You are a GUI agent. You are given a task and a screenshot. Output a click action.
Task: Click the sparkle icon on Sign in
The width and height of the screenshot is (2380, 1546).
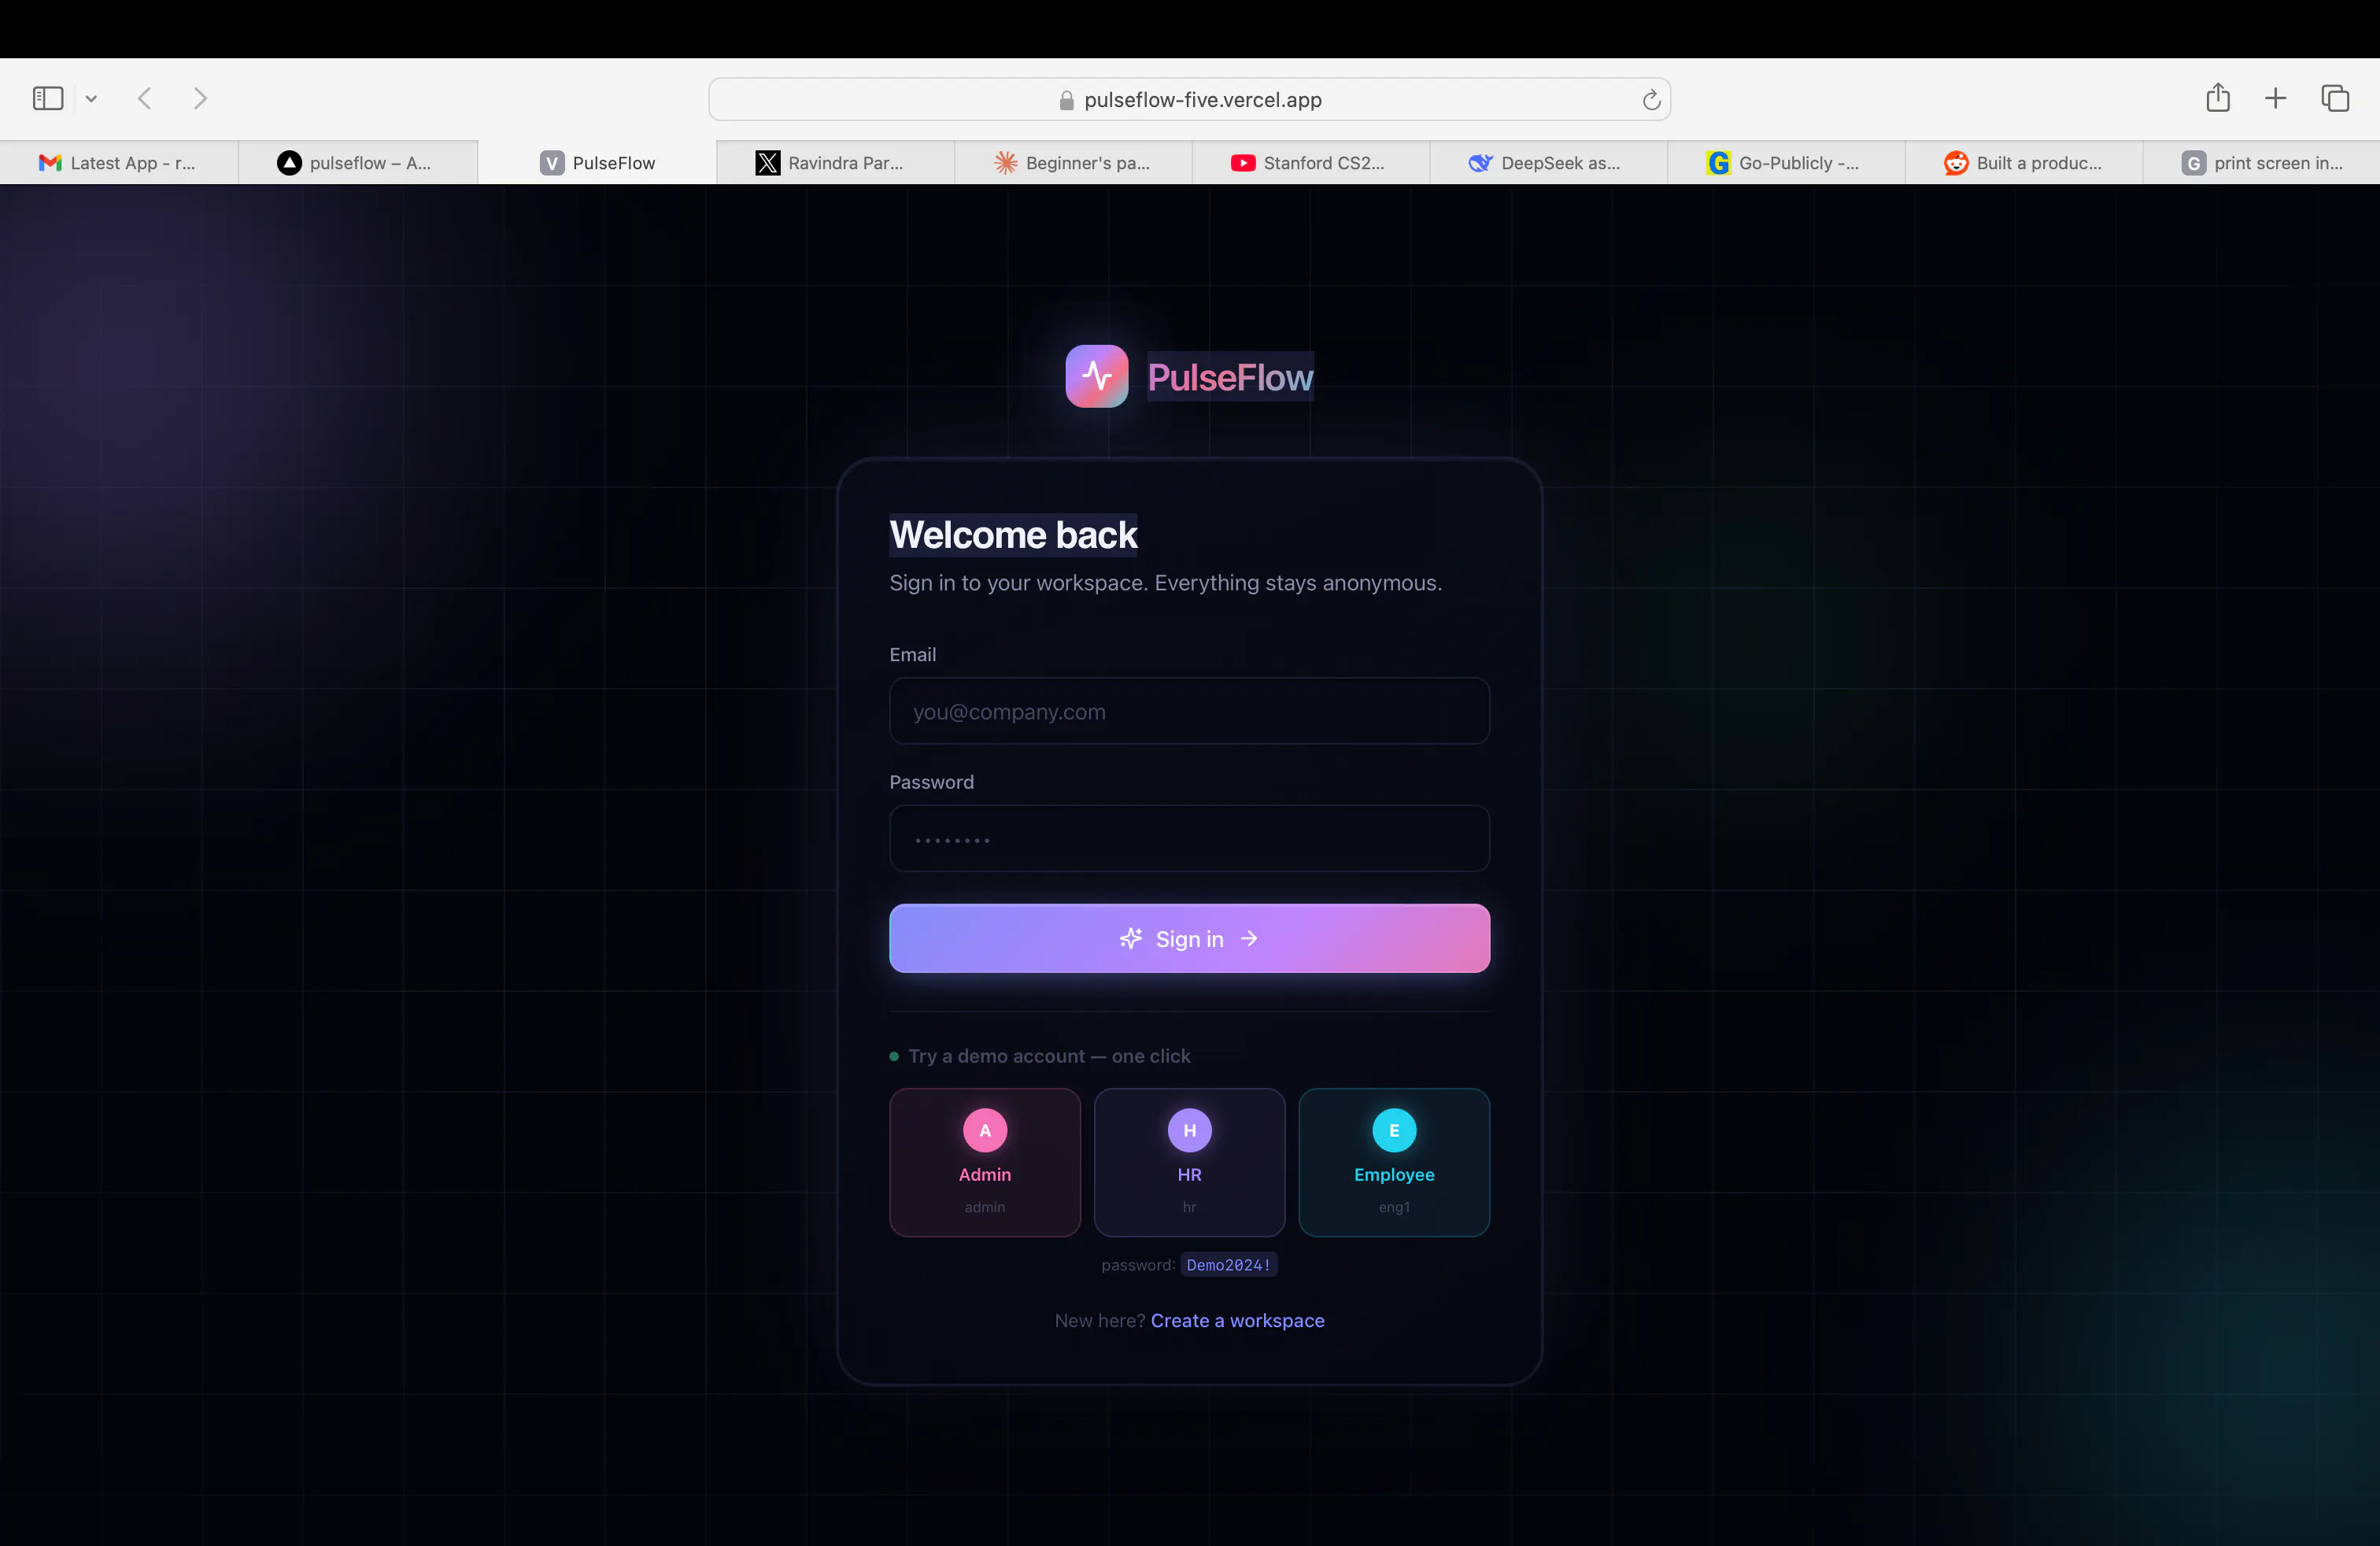(1131, 938)
